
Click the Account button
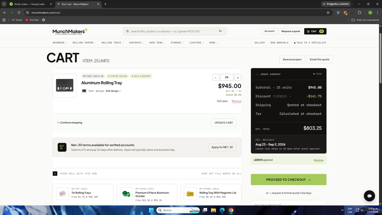tap(269, 31)
